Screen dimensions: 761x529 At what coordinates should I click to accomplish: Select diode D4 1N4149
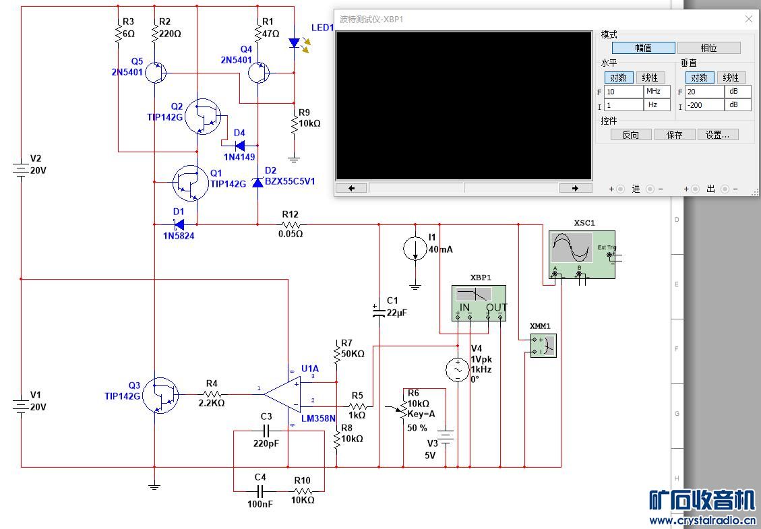(x=239, y=145)
